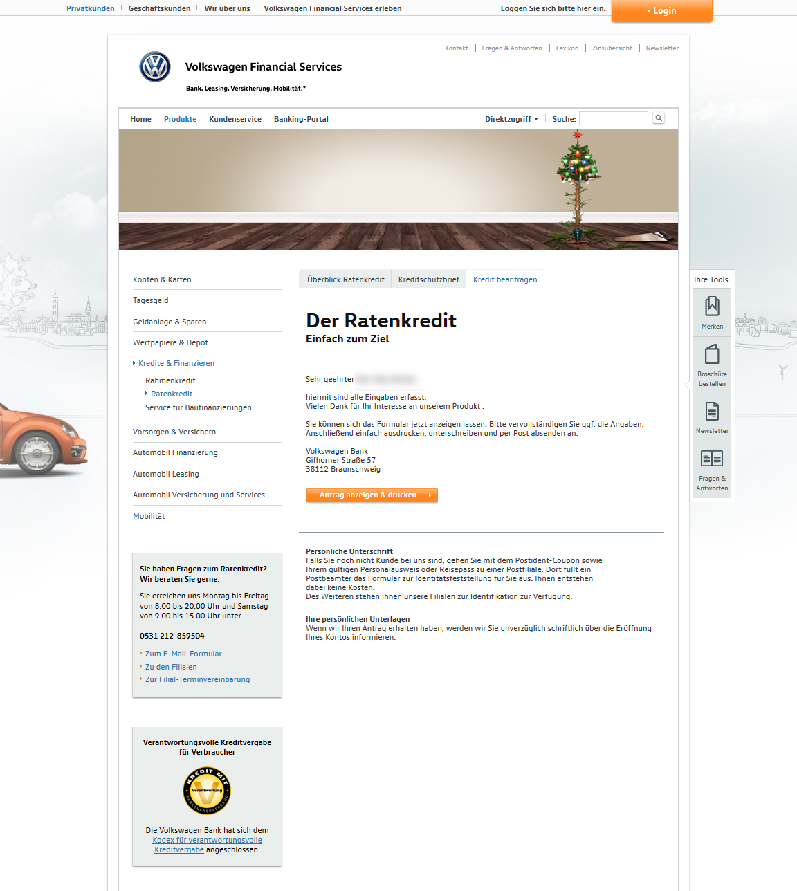Open the Lexikon header link
This screenshot has height=891, width=797.
567,48
